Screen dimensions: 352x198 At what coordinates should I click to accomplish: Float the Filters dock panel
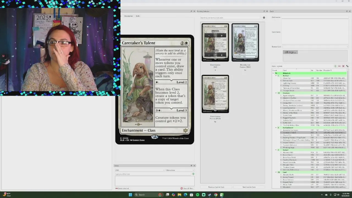(191, 166)
